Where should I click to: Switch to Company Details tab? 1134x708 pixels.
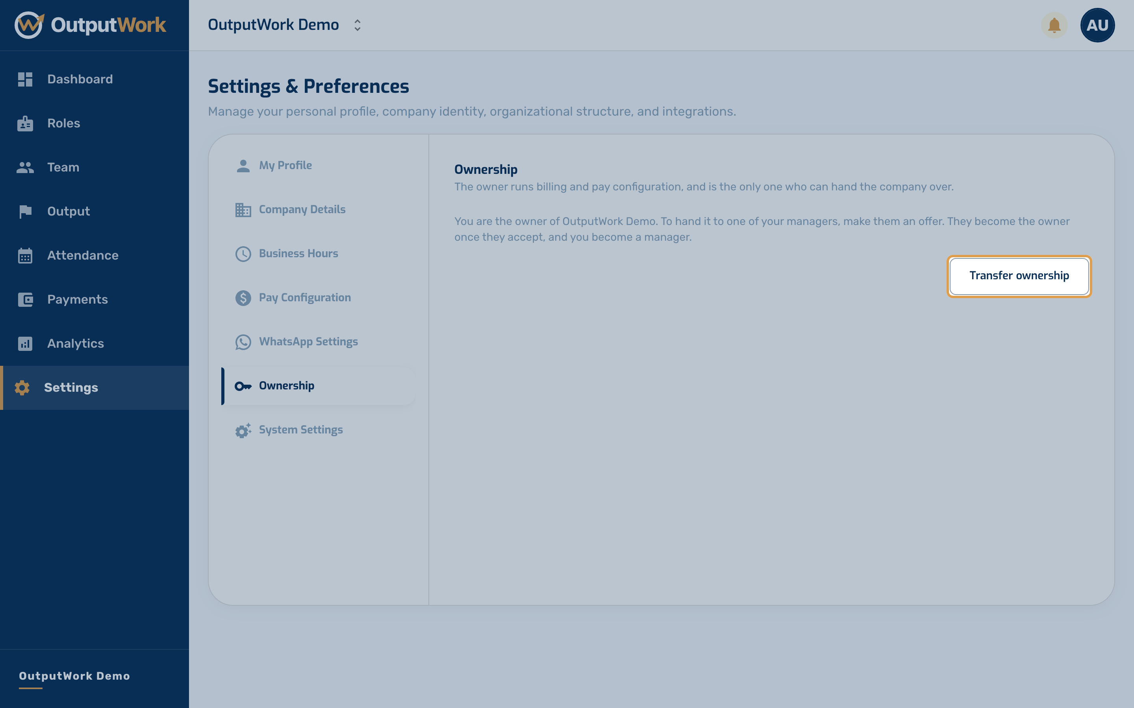pyautogui.click(x=319, y=210)
